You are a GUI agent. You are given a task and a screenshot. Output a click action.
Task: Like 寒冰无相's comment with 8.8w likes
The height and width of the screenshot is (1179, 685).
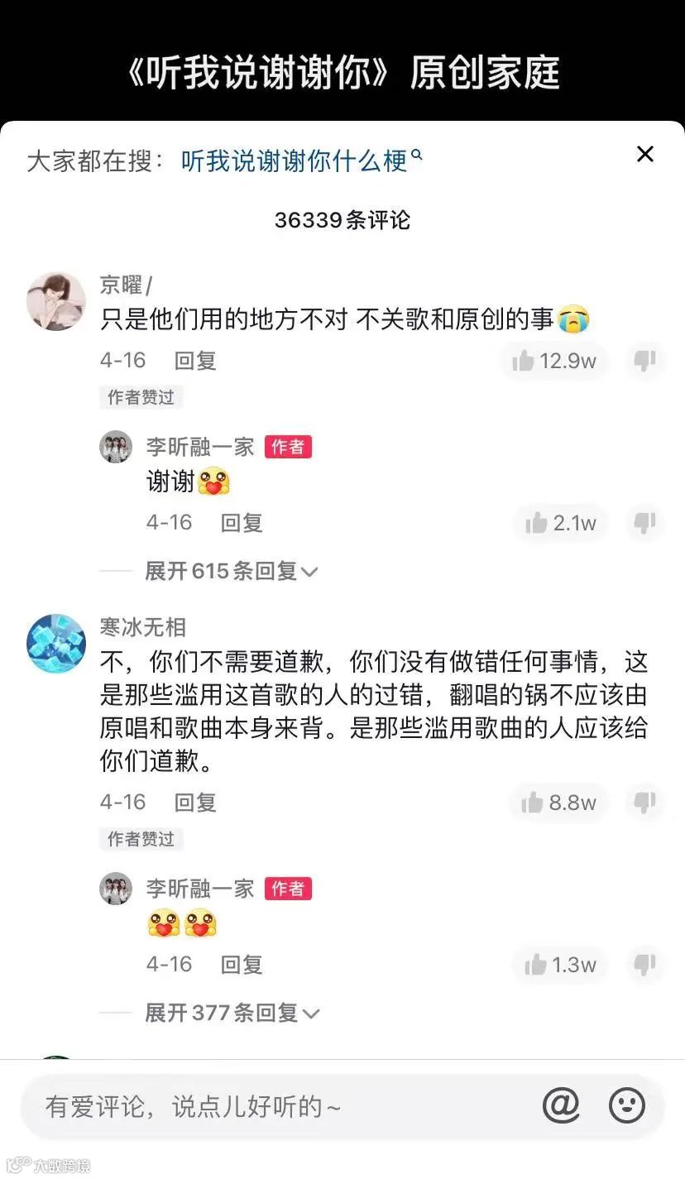point(558,803)
